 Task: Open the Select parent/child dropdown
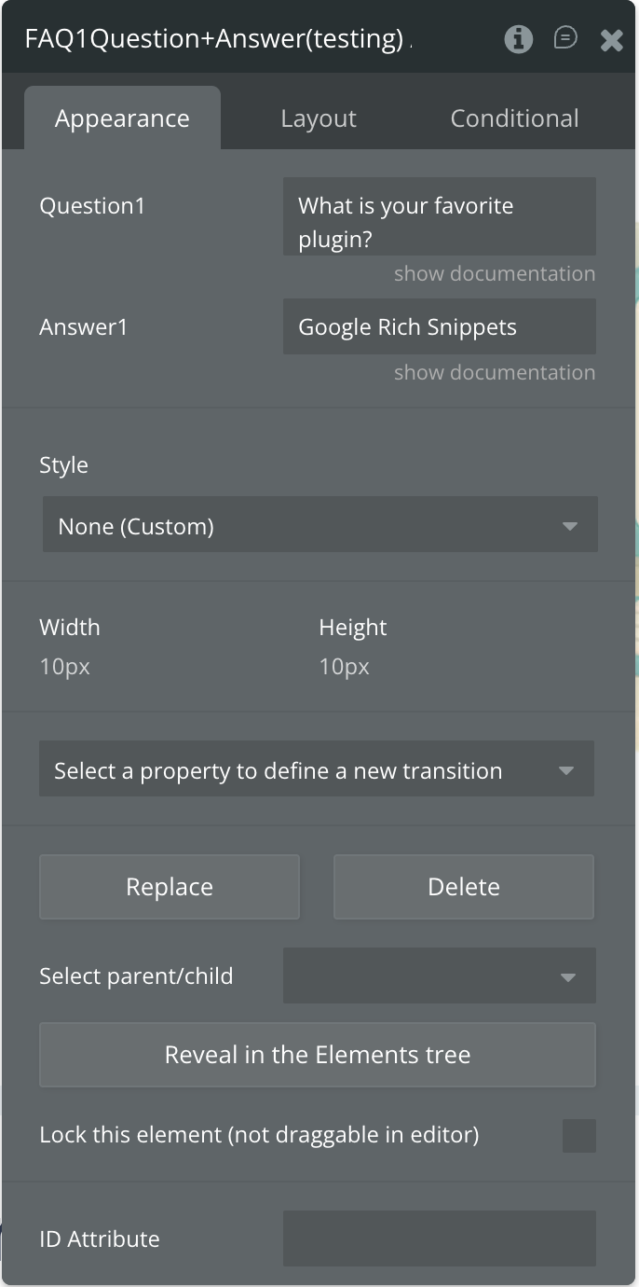click(439, 976)
